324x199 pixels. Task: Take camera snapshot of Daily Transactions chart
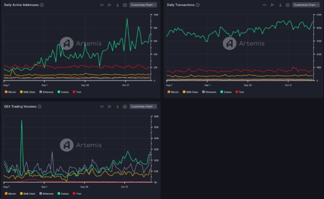click(287, 5)
